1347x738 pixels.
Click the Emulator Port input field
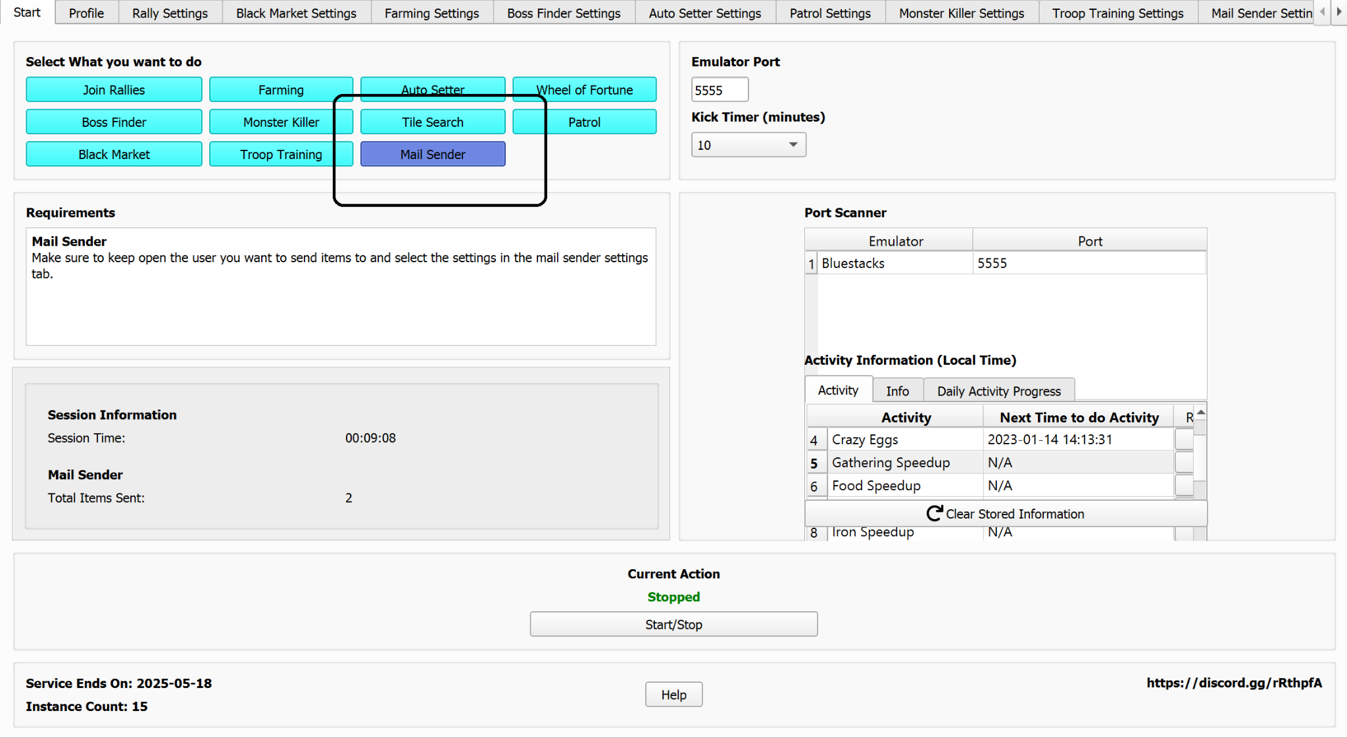click(x=720, y=90)
